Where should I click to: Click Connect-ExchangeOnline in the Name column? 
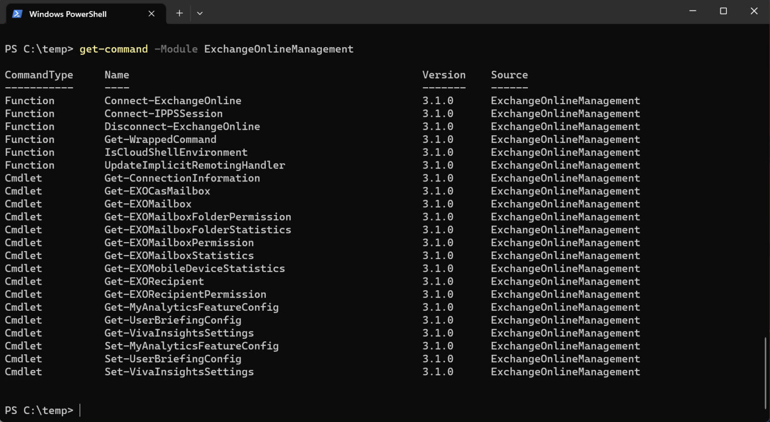pos(173,101)
